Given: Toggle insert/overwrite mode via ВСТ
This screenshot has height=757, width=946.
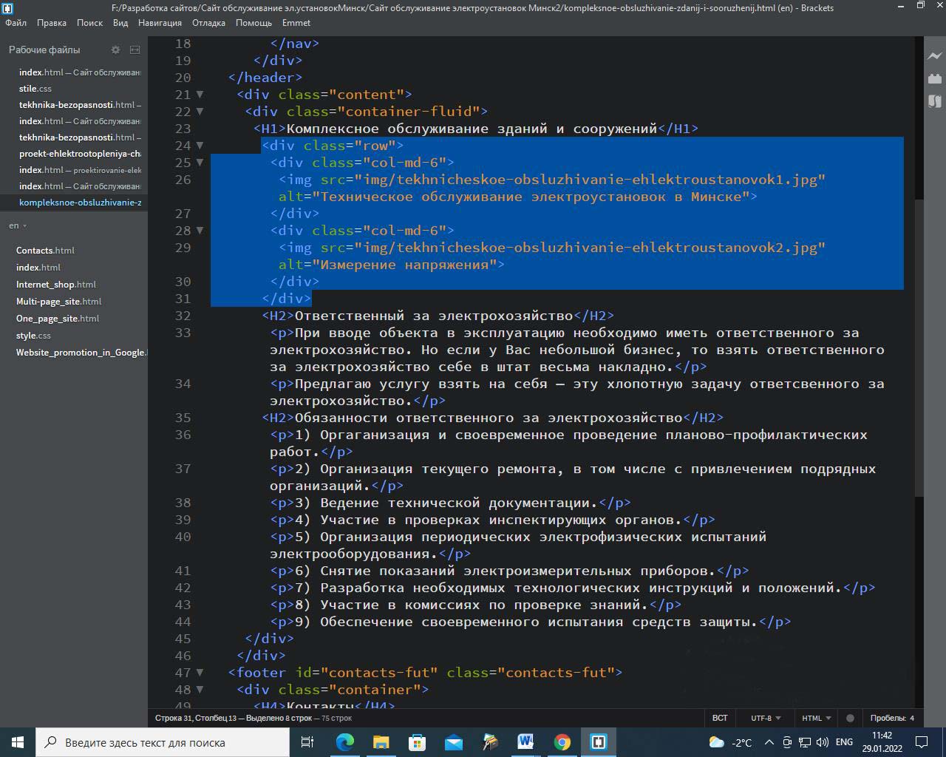Looking at the screenshot, I should (720, 718).
